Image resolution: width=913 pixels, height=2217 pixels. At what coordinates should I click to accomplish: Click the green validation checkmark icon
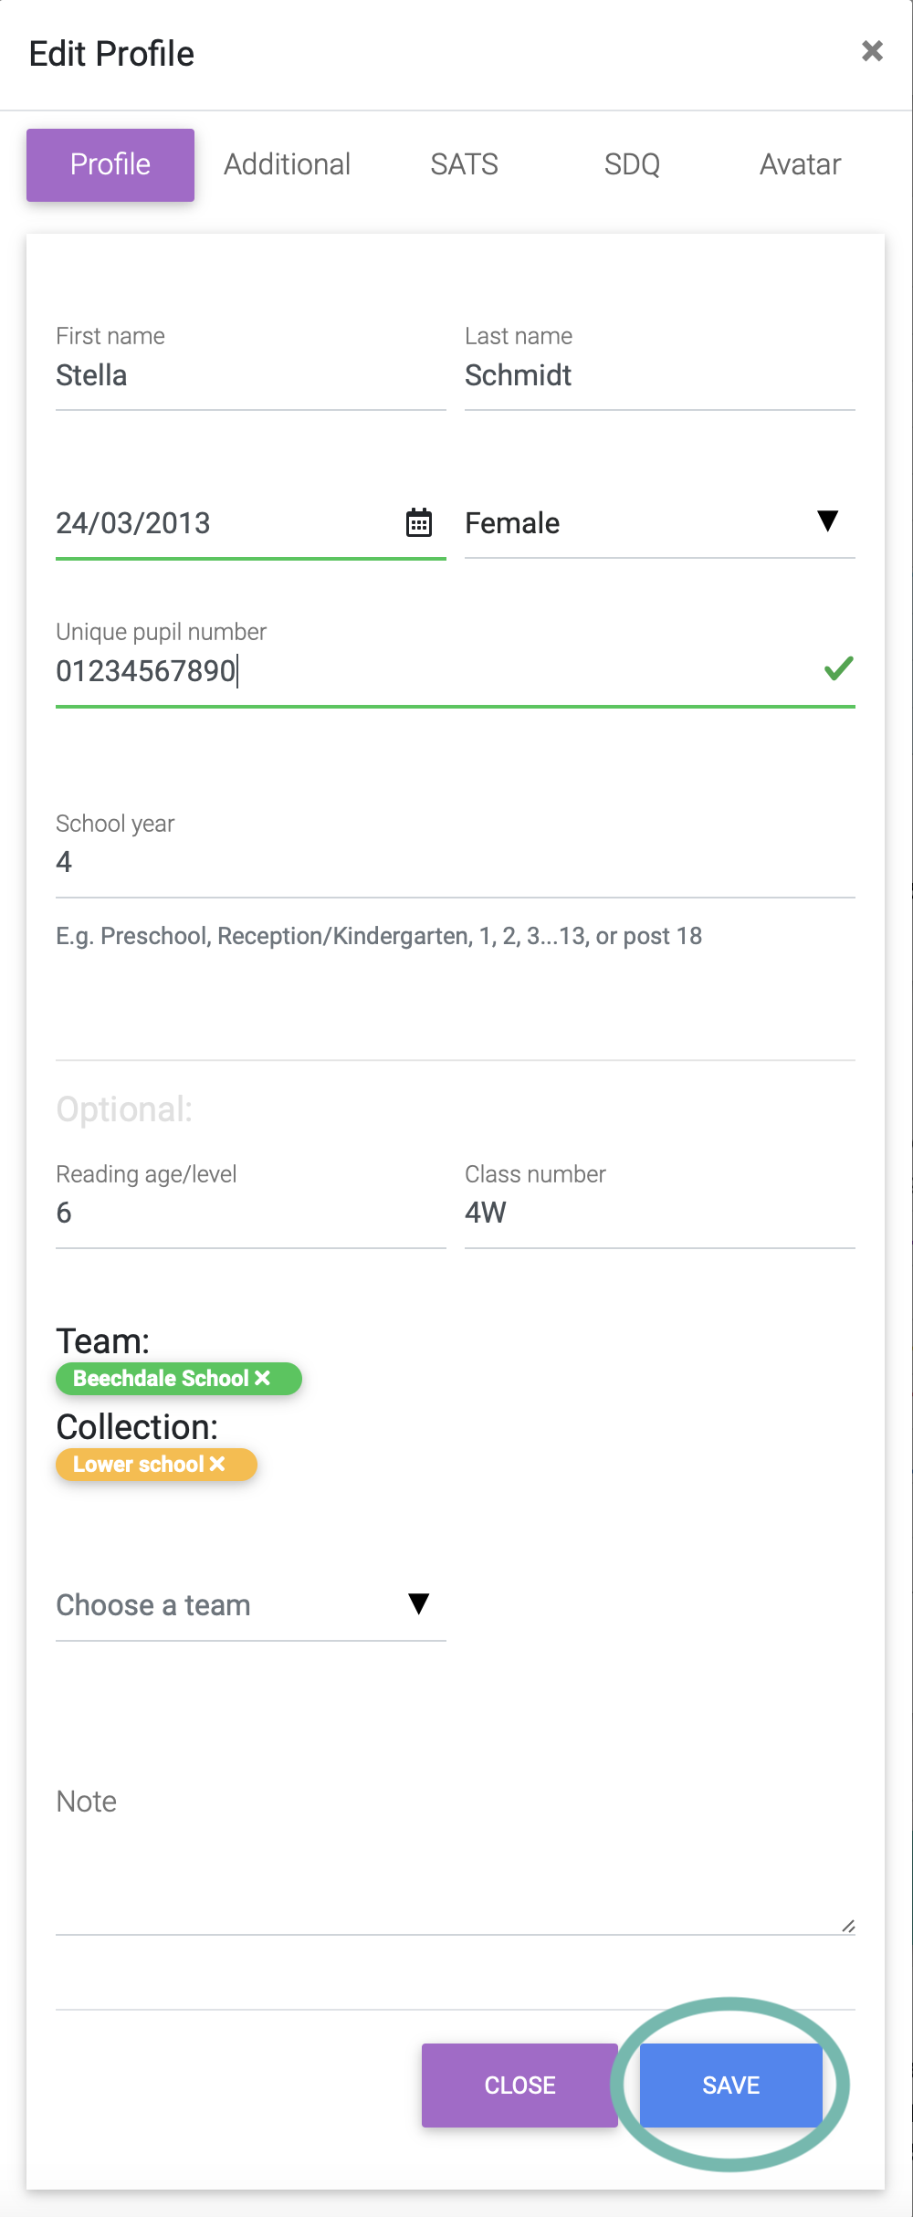tap(838, 669)
